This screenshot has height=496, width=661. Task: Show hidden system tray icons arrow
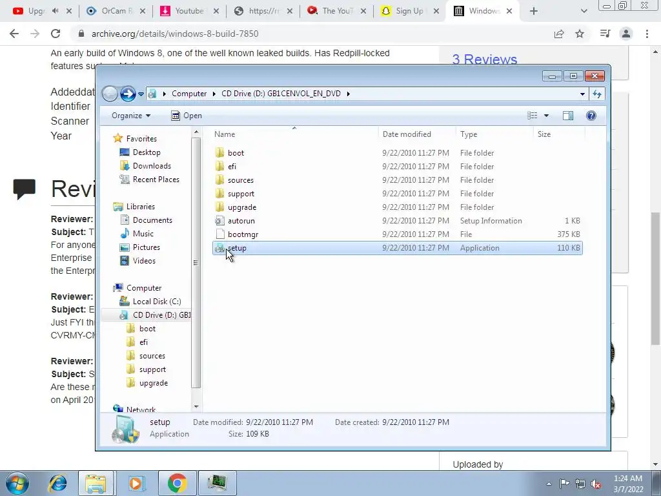click(549, 484)
